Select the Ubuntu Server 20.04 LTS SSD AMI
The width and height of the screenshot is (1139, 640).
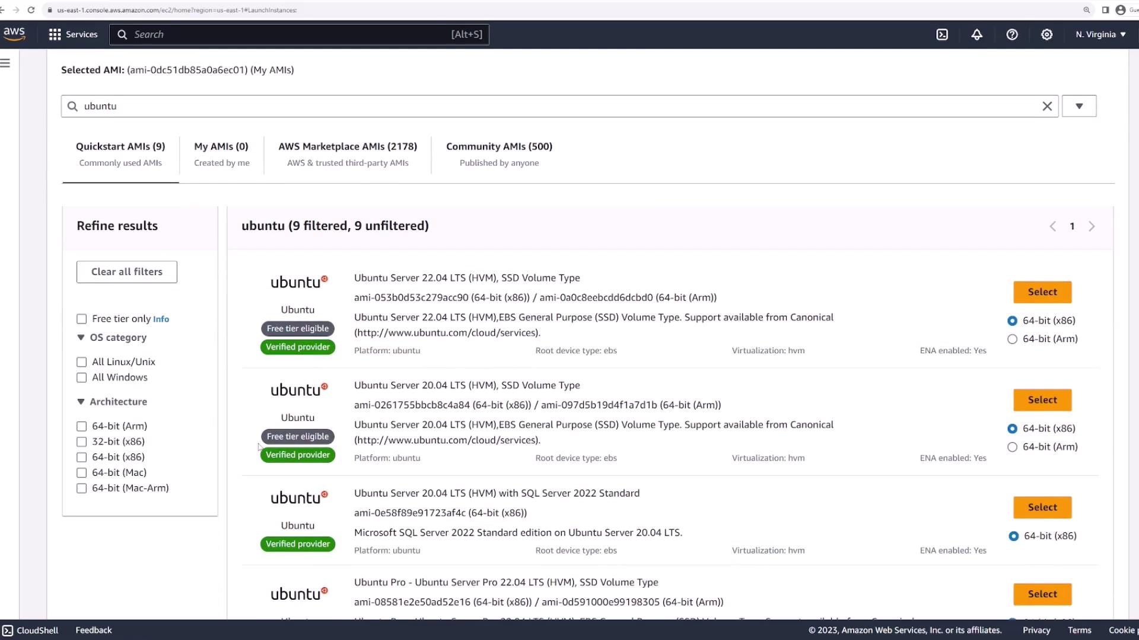point(1042,400)
